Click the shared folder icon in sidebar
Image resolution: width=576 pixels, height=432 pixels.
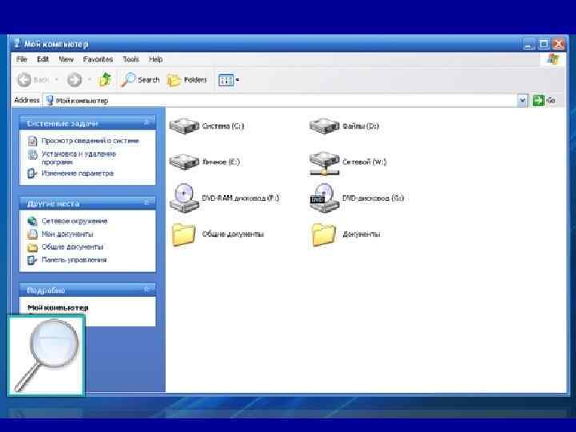pos(33,247)
